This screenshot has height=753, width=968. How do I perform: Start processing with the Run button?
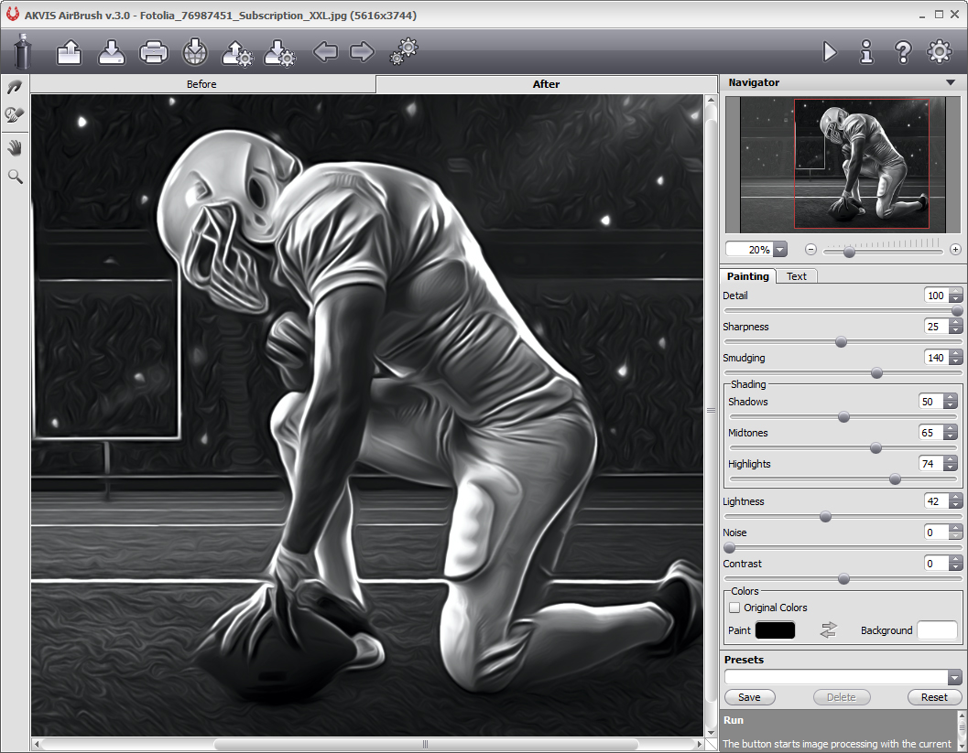[x=830, y=52]
